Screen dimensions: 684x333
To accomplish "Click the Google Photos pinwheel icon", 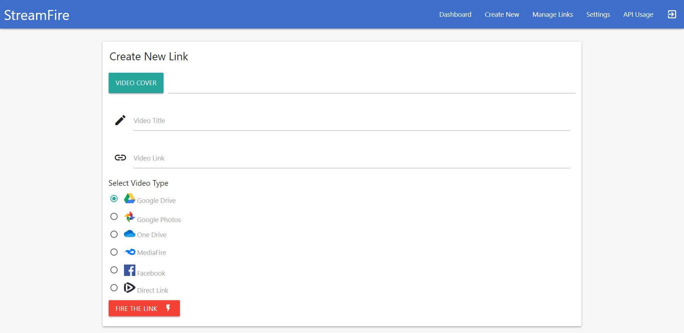I will [129, 217].
